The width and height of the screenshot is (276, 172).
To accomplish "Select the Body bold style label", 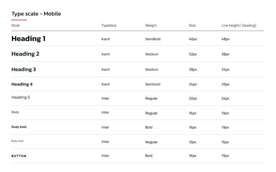I will click(x=19, y=127).
